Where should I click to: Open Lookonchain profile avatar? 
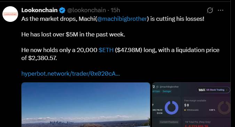tap(10, 14)
